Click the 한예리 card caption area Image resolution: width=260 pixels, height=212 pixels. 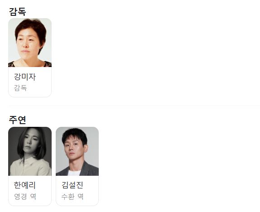tap(30, 191)
